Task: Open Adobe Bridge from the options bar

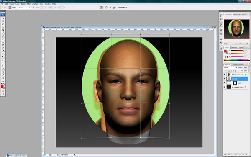Action: point(114,8)
